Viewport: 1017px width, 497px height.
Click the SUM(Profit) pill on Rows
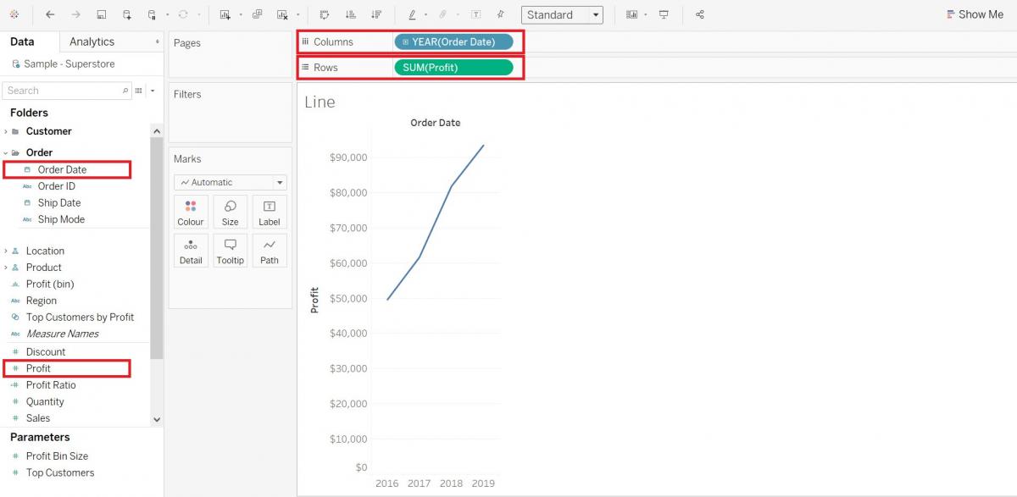tap(453, 67)
